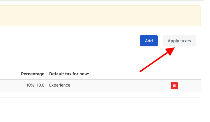Screen dimensions: 210x122
Task: Click the 'Percentage' column header
Action: pos(33,74)
